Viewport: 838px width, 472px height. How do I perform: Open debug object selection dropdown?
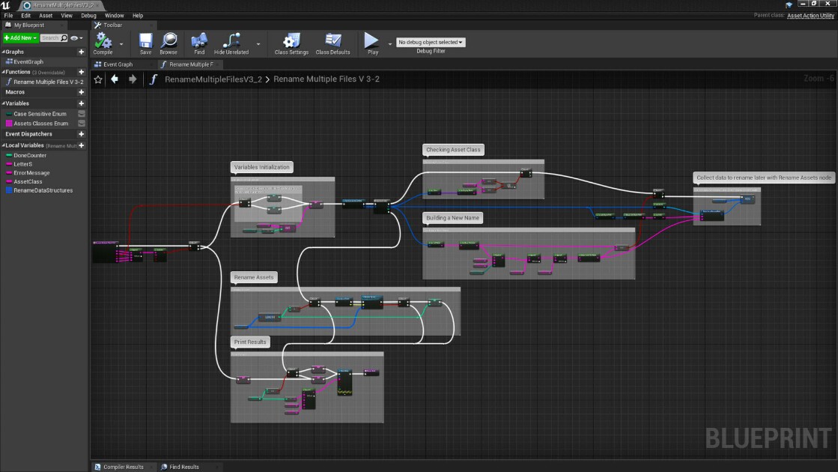431,42
